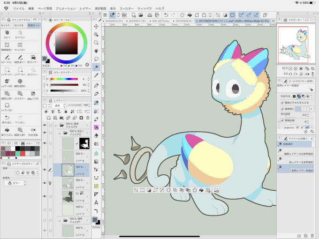Viewport: 319px width, 239px height.
Task: Toggle the 領域拡縮 checkbox
Action: [x=282, y=120]
